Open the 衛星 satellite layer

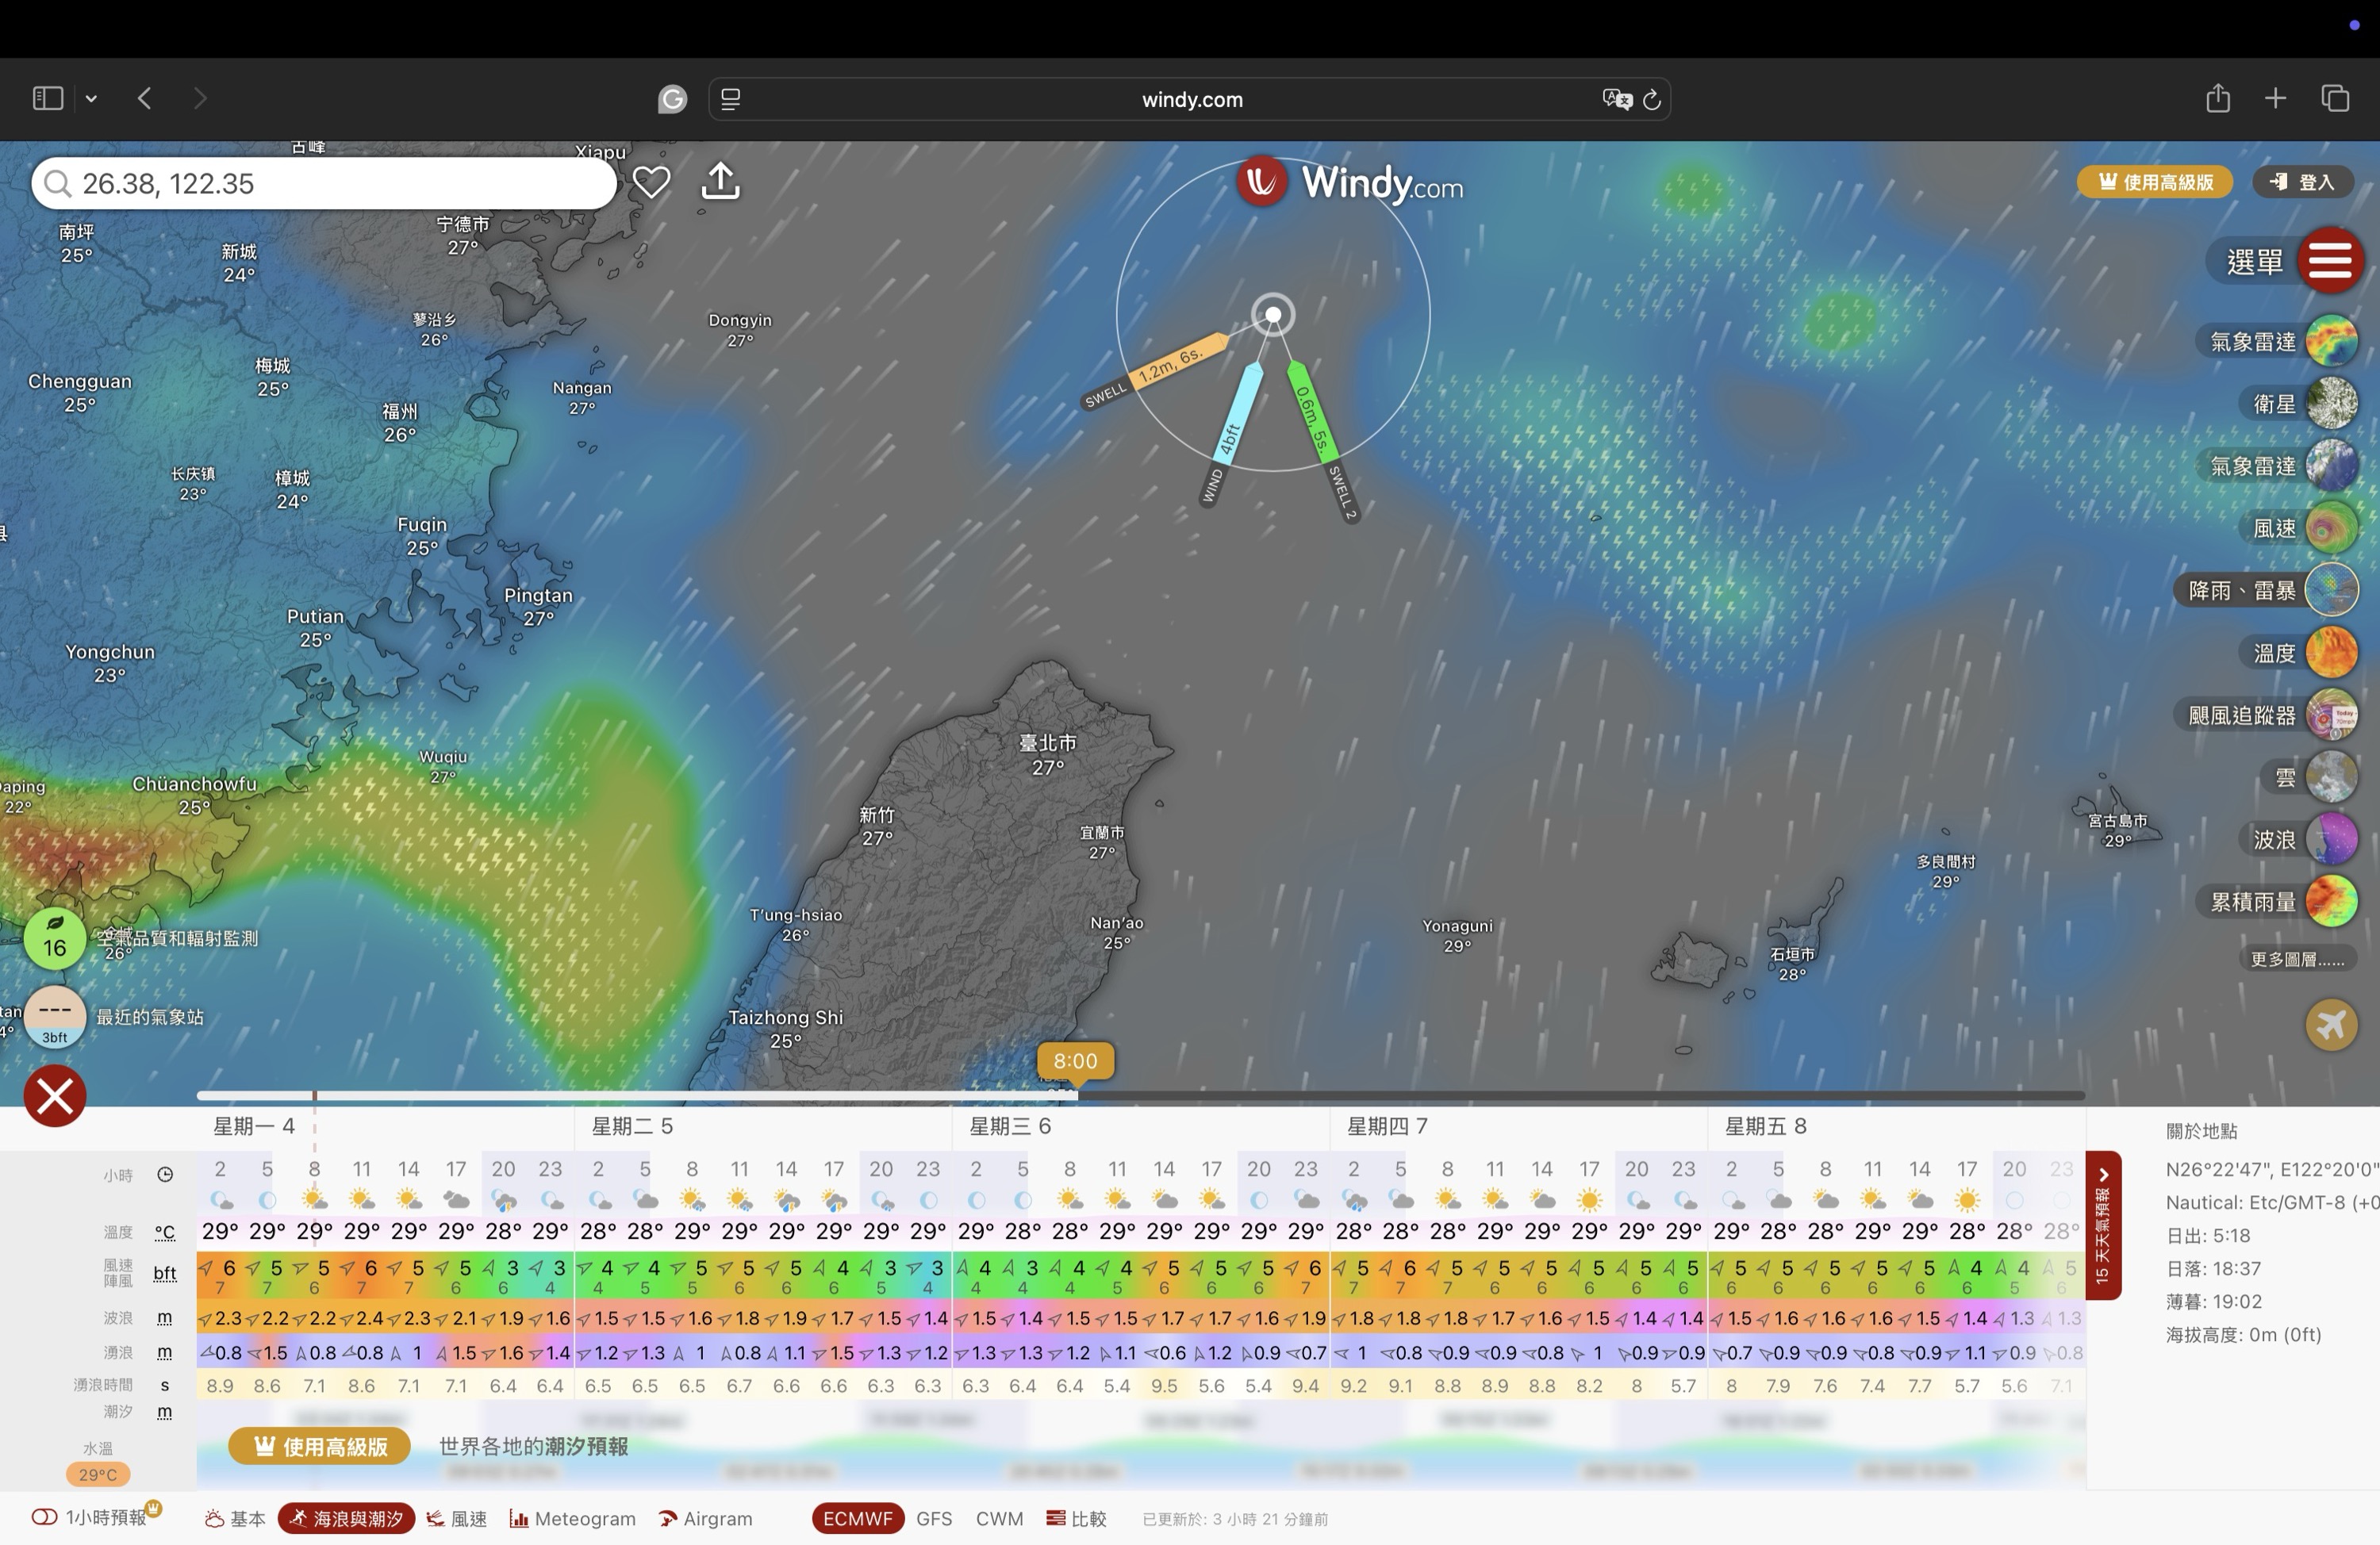tap(2331, 404)
